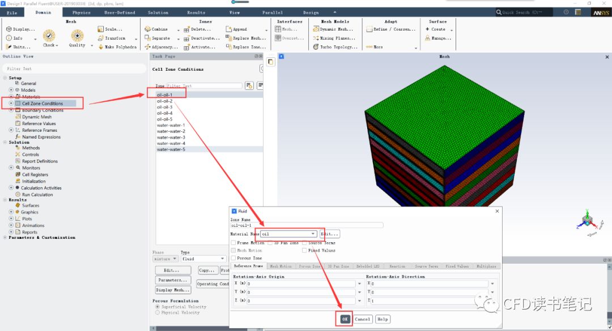Click Make Polyhedra in the ribbon
Viewport: 612px width, 331px height.
point(117,47)
